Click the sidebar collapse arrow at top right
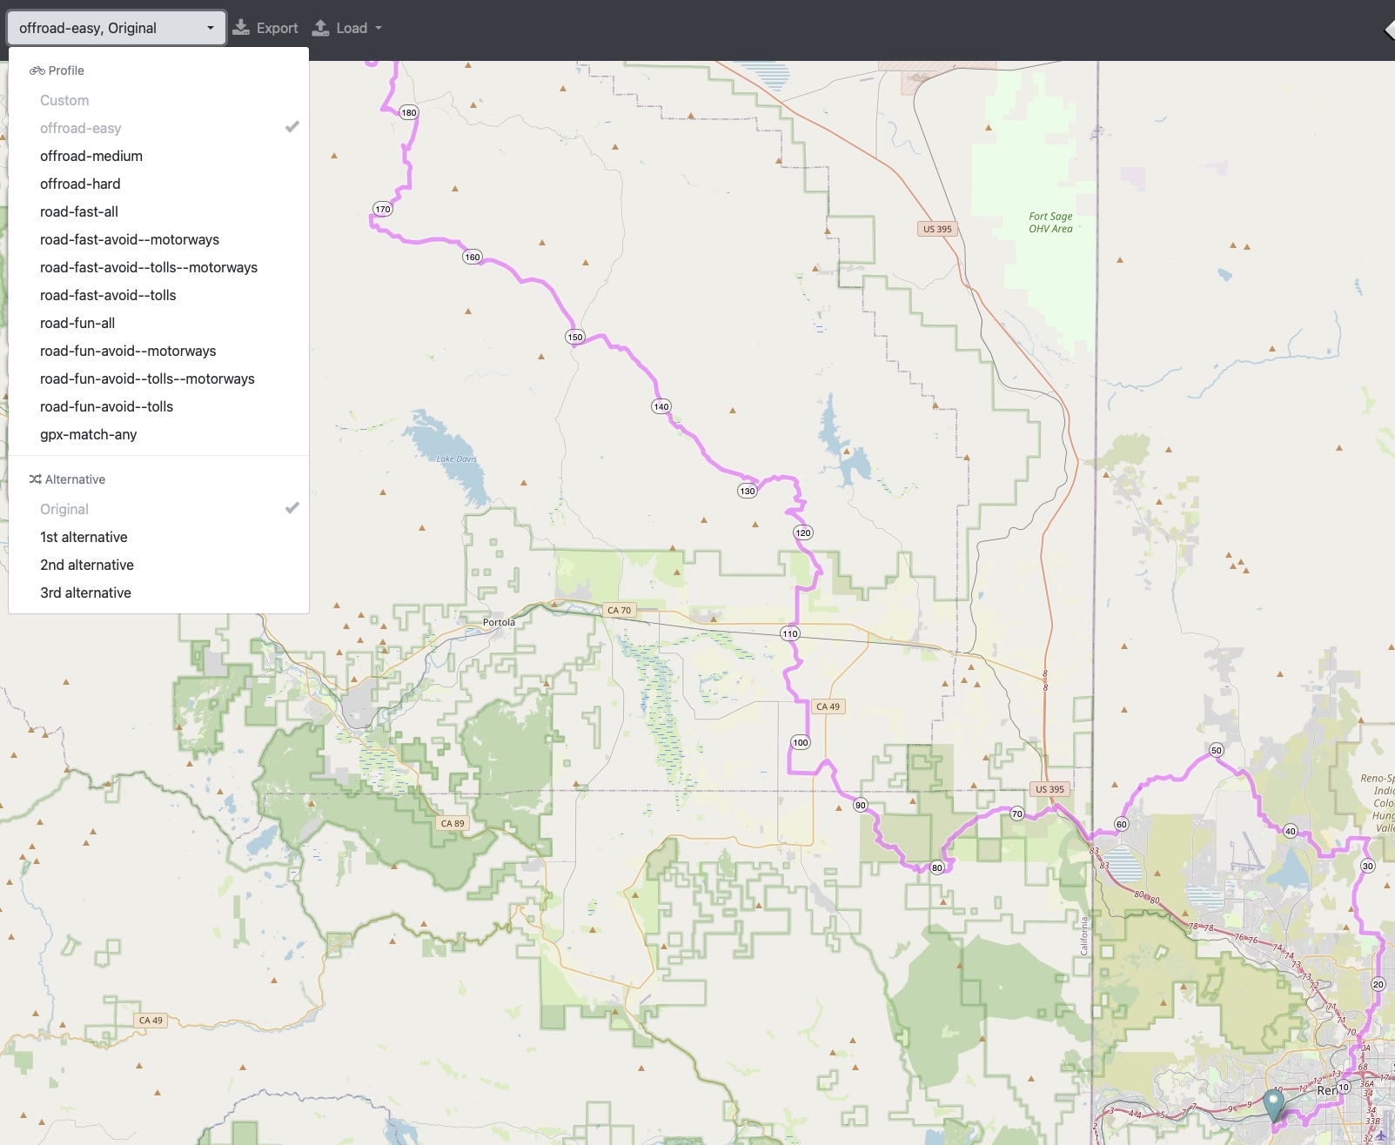 point(1389,30)
